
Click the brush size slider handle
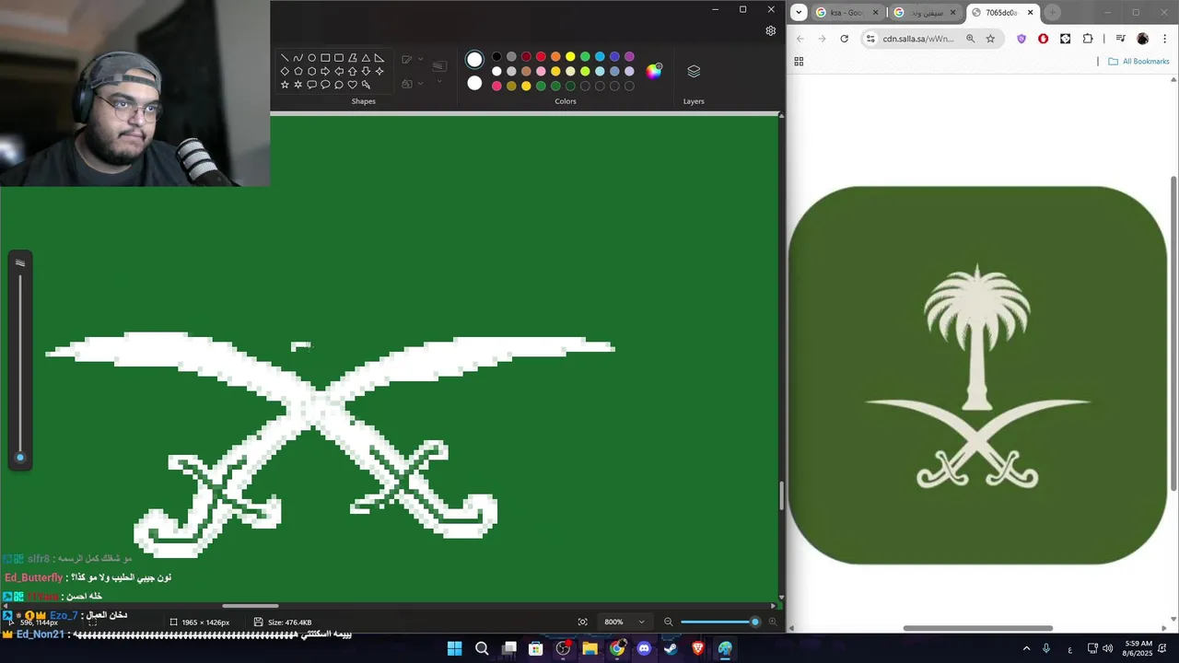[20, 457]
